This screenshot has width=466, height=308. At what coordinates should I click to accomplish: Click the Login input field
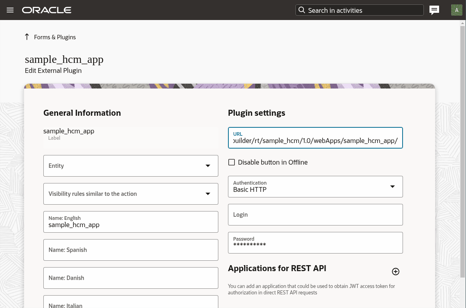(315, 215)
